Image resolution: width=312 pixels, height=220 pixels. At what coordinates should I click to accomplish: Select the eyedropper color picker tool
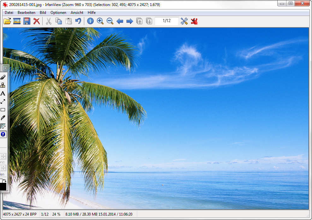click(x=3, y=118)
